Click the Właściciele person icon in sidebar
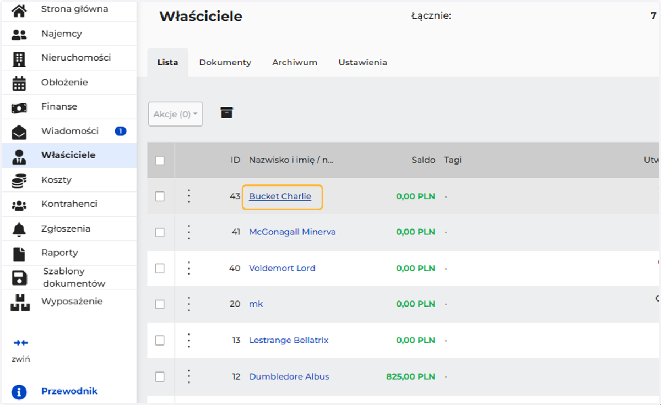The image size is (661, 405). click(x=19, y=156)
